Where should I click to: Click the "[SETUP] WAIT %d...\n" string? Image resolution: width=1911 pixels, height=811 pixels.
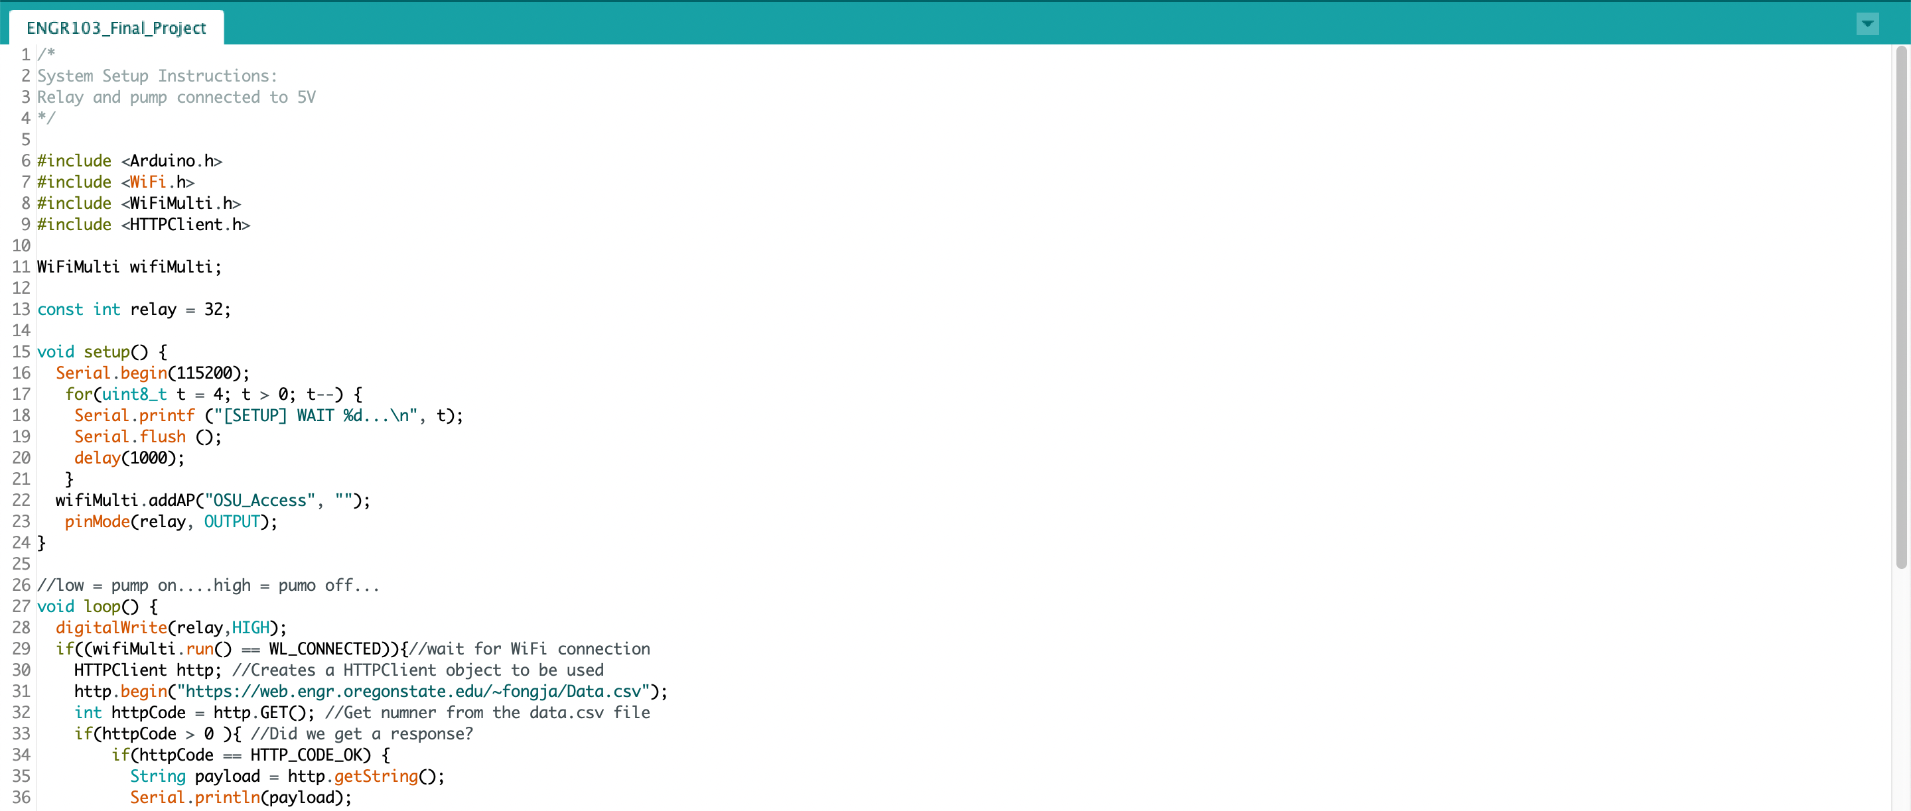(x=315, y=415)
